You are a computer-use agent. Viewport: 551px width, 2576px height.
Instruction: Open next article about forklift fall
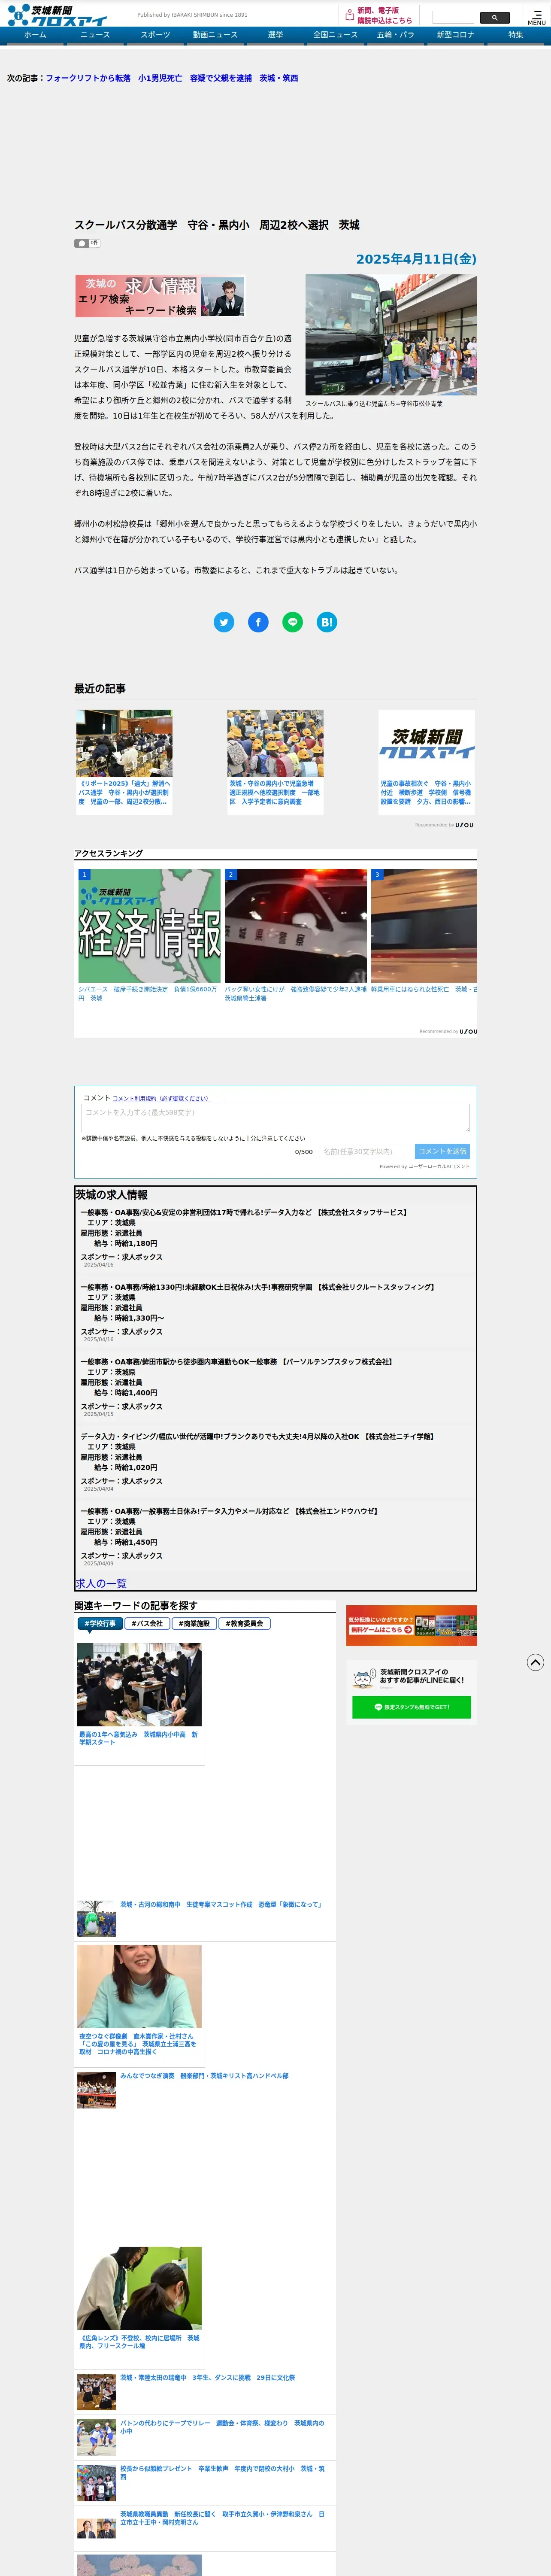coord(172,78)
